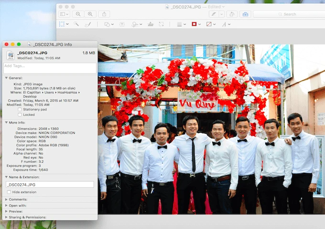
Task: Click the Rotate button in toolbar
Action: [231, 14]
